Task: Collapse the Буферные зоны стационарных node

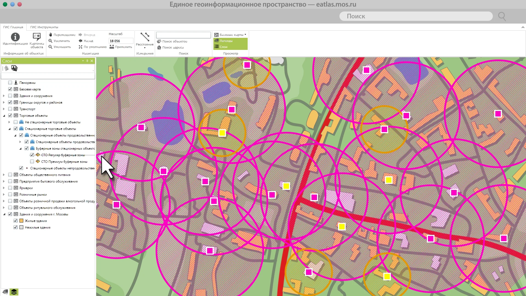Action: tap(20, 149)
